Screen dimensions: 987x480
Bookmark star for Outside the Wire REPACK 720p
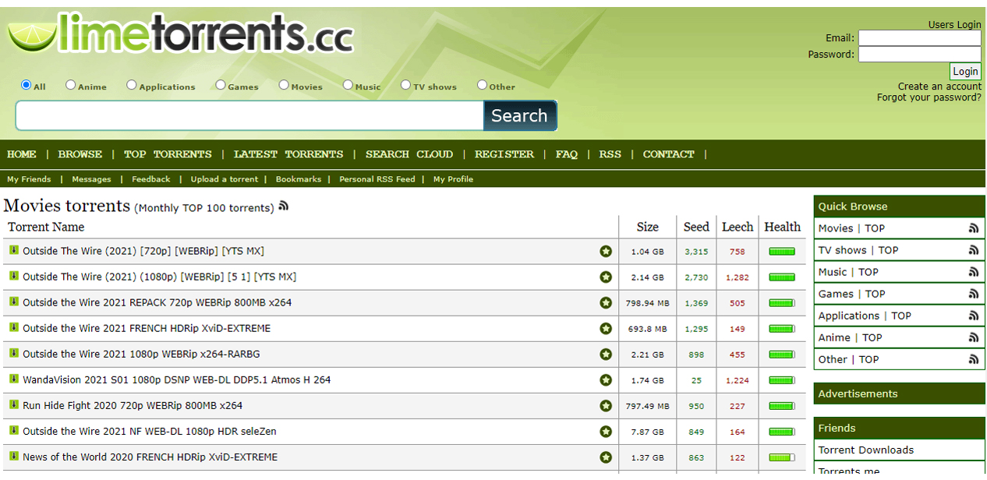pos(606,302)
